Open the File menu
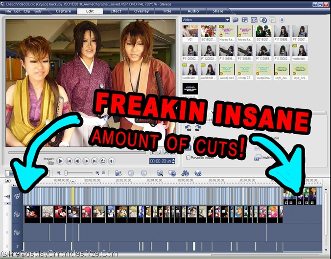The image size is (331, 259). pos(8,11)
